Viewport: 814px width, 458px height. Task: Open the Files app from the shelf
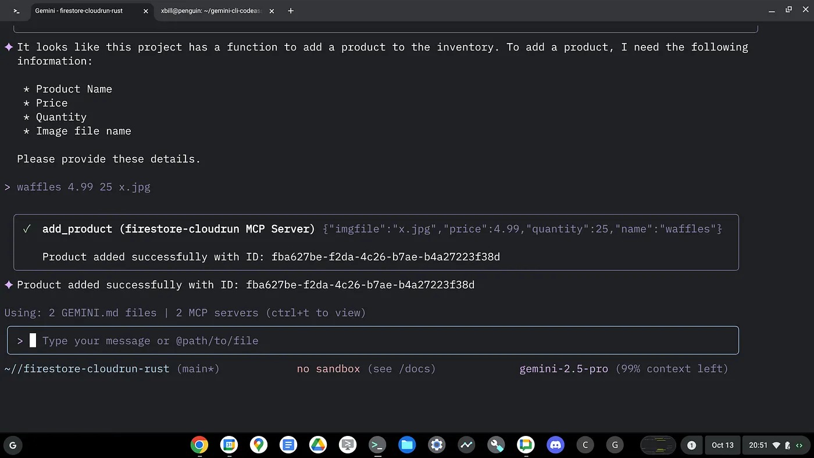pyautogui.click(x=407, y=445)
